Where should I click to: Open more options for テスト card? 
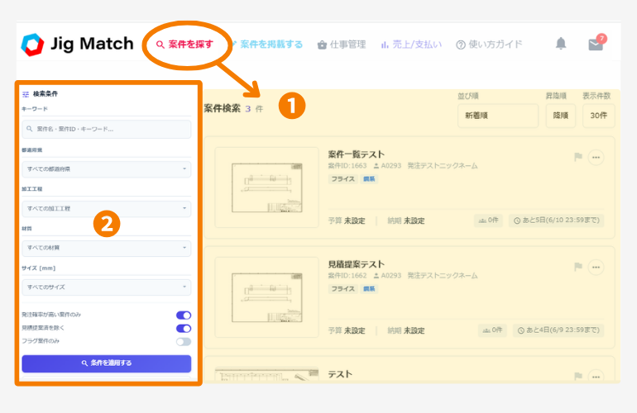coord(596,377)
